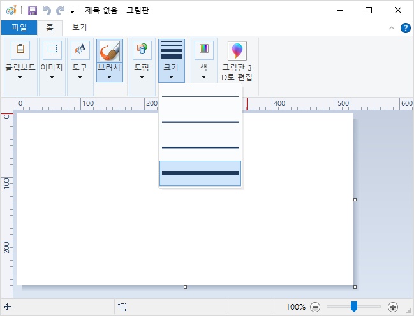Expand the 클립보드 group arrow
Screen dimensions: 414x316
(20, 77)
